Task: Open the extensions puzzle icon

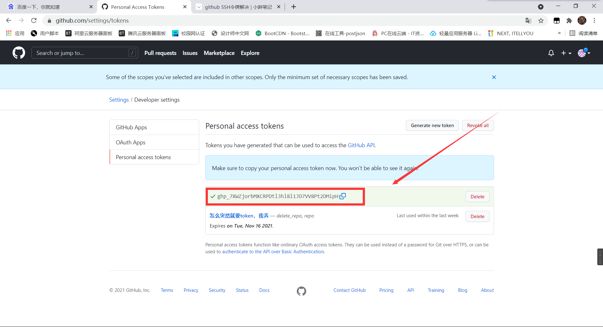Action: tap(569, 21)
